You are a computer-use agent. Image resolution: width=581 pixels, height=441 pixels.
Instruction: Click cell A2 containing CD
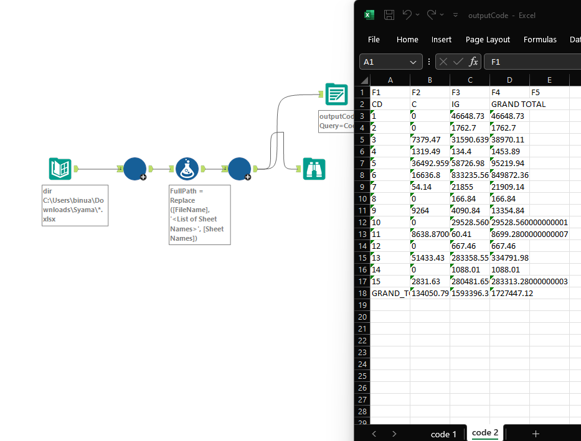pos(390,104)
